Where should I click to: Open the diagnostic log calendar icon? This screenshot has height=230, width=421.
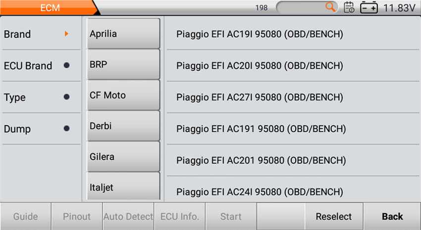tap(349, 7)
